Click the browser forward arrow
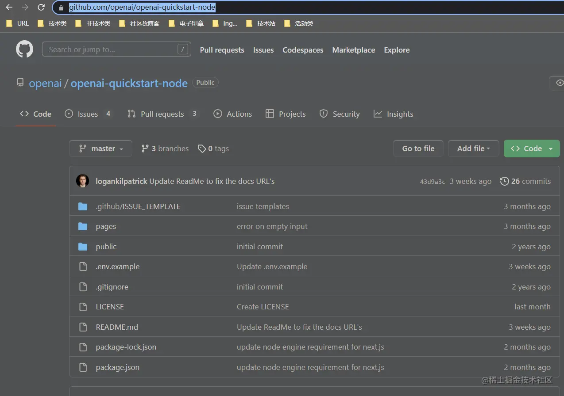 coord(25,7)
